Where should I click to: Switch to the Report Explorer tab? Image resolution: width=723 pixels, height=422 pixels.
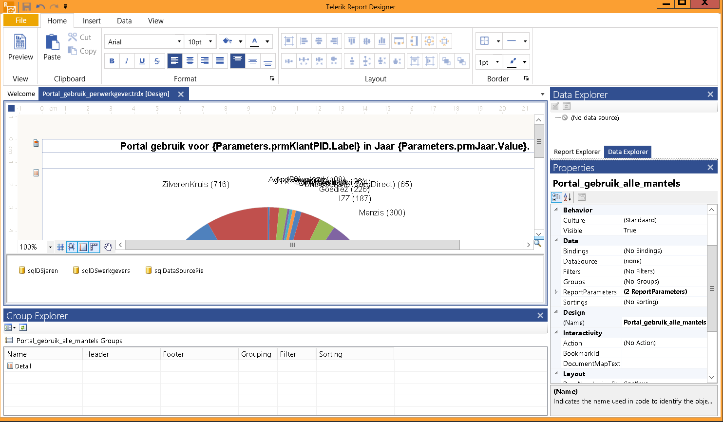[577, 152]
